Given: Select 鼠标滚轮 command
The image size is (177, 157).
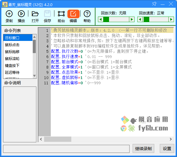Looking at the screenshot, I should [18, 59].
